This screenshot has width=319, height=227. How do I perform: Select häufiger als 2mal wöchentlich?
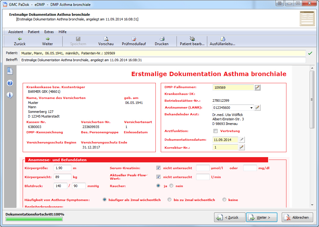point(105,200)
